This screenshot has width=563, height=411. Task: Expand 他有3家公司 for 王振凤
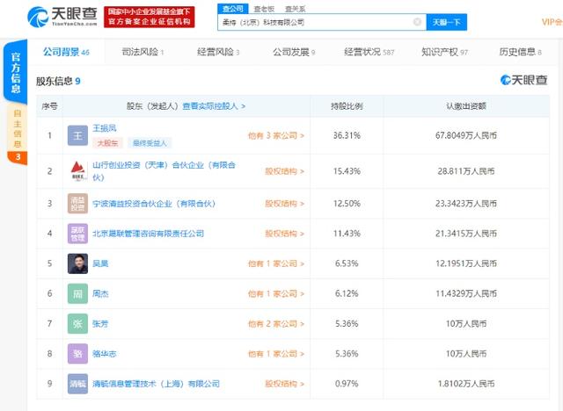(275, 135)
